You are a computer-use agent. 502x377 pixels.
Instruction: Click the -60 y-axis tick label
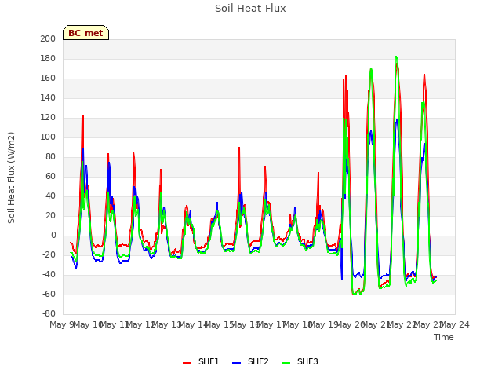[x=49, y=294]
